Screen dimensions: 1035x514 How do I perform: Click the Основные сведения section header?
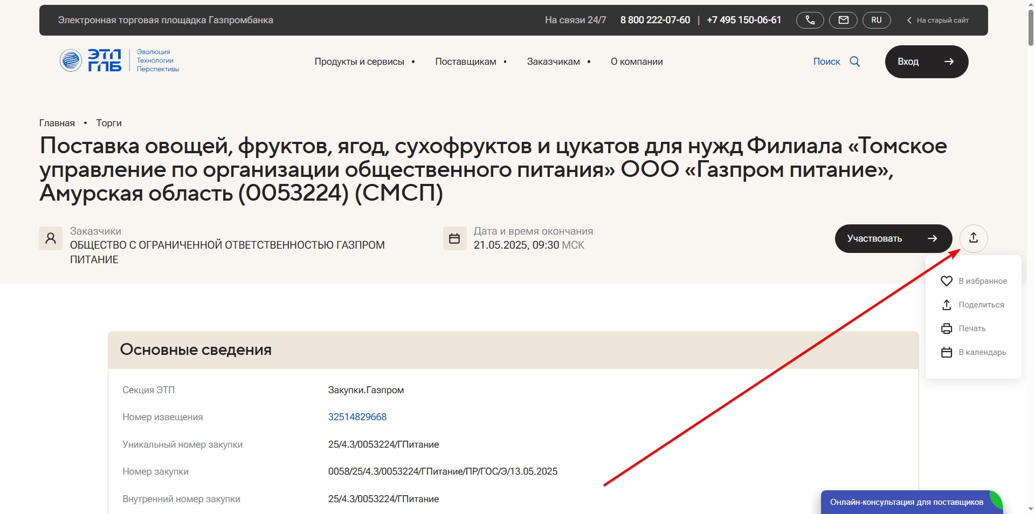click(x=513, y=350)
